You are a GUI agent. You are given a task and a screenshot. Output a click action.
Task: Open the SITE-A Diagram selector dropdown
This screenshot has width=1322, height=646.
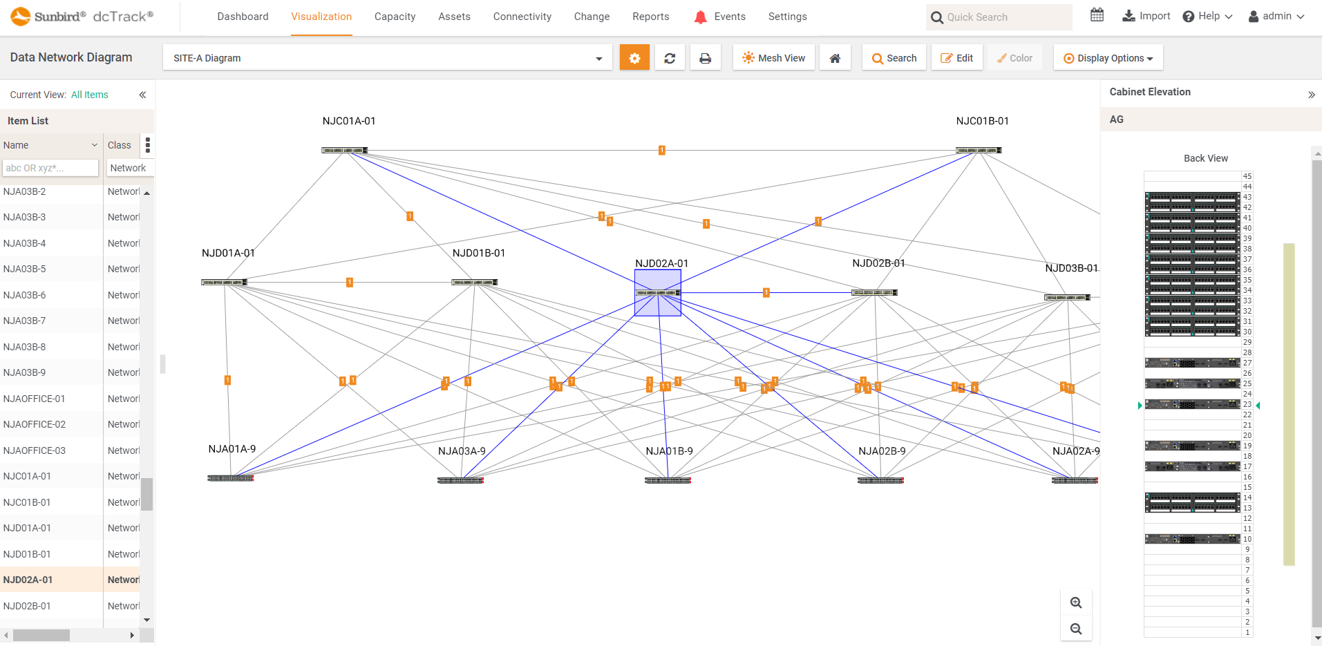pyautogui.click(x=598, y=58)
